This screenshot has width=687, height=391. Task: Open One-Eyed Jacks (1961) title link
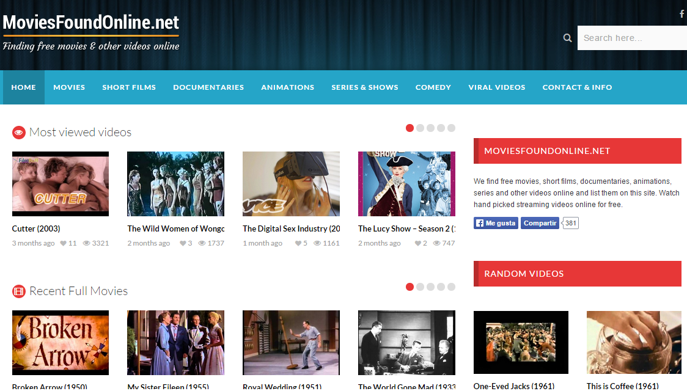tap(514, 386)
